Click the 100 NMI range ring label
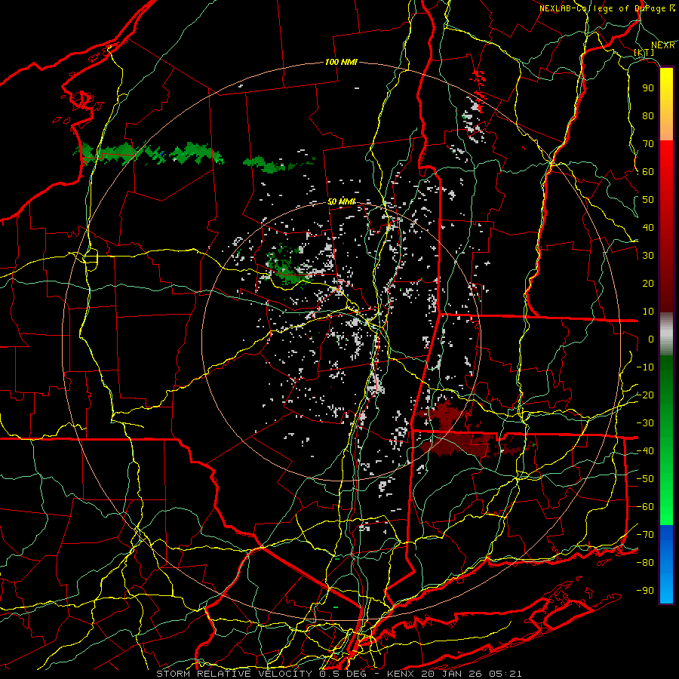Image resolution: width=679 pixels, height=679 pixels. pos(341,62)
